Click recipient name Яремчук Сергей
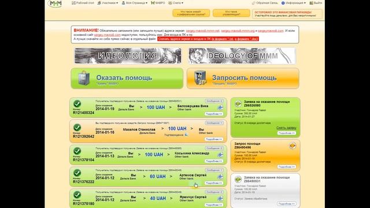Screen dimensions: 370x208 (193, 197)
